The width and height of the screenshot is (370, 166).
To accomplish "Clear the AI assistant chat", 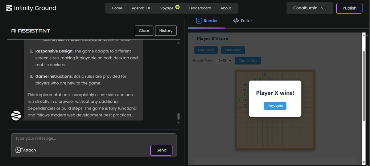I will [x=144, y=31].
